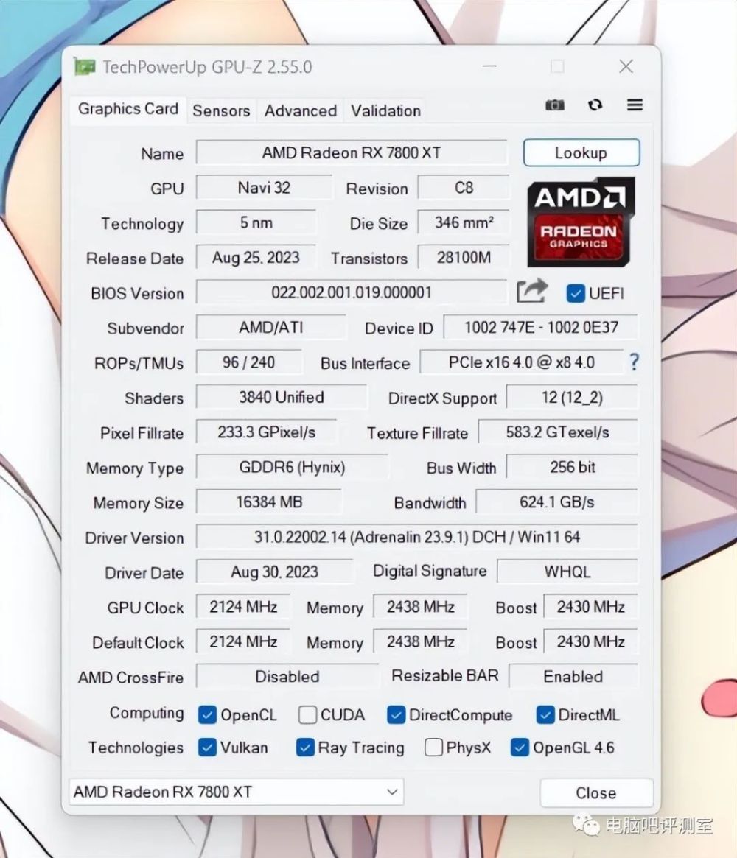Close the window with the X button
The image size is (737, 858).
(x=626, y=66)
